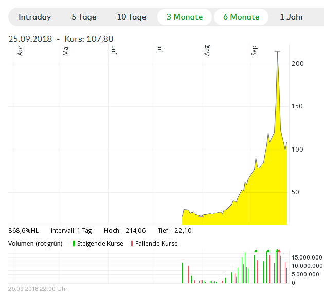The height and width of the screenshot is (296, 324).
Task: Show the 1 Jahr chart
Action: [x=292, y=17]
